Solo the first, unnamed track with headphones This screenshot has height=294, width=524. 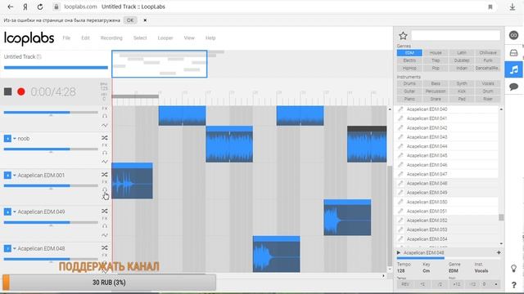pos(105,116)
